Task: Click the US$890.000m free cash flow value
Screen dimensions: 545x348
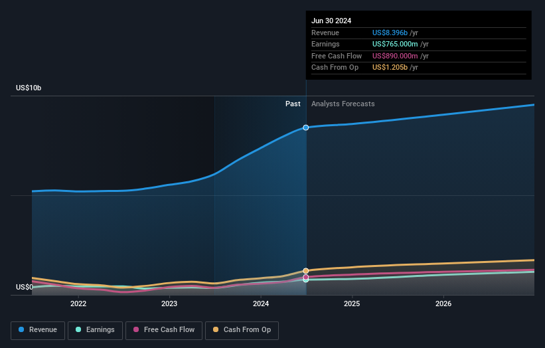Action: pos(395,56)
